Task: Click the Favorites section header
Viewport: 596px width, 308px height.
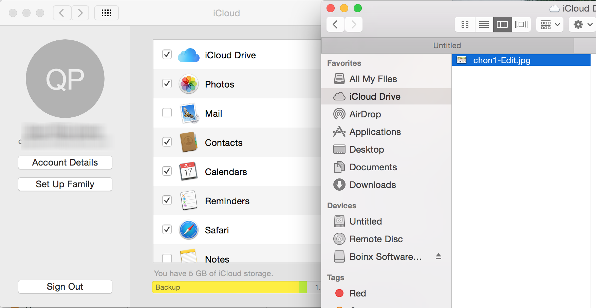Action: click(x=344, y=63)
